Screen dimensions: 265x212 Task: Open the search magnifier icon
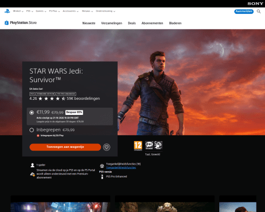click(258, 12)
